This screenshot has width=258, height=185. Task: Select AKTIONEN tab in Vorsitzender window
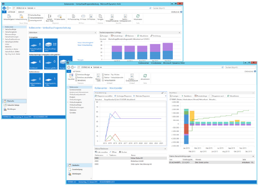point(77,71)
